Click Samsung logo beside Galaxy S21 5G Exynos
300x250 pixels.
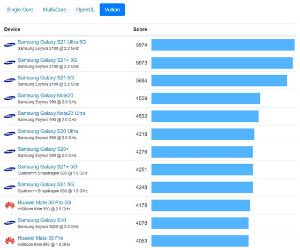pyautogui.click(x=10, y=80)
